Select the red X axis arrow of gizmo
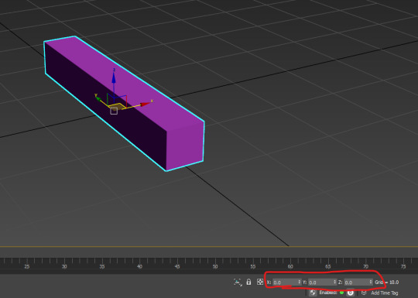The width and height of the screenshot is (418, 298). click(x=146, y=104)
